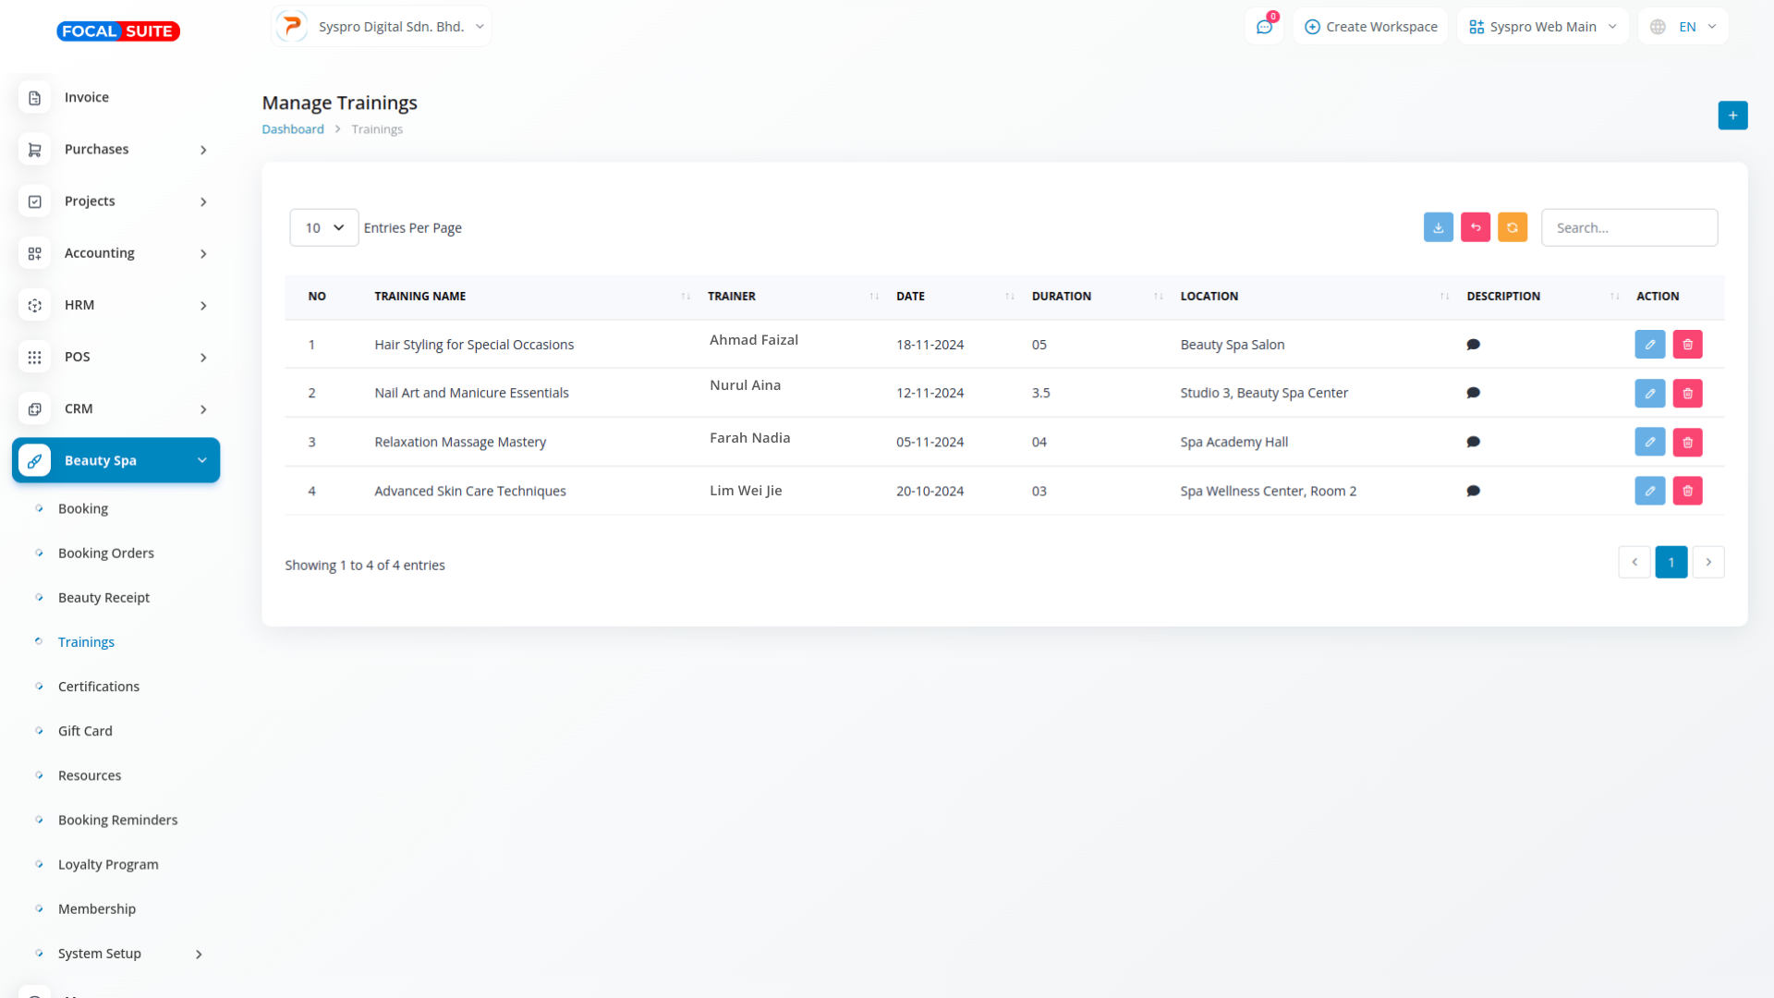The width and height of the screenshot is (1774, 998).
Task: Open the entries per page dropdown
Action: click(x=323, y=227)
